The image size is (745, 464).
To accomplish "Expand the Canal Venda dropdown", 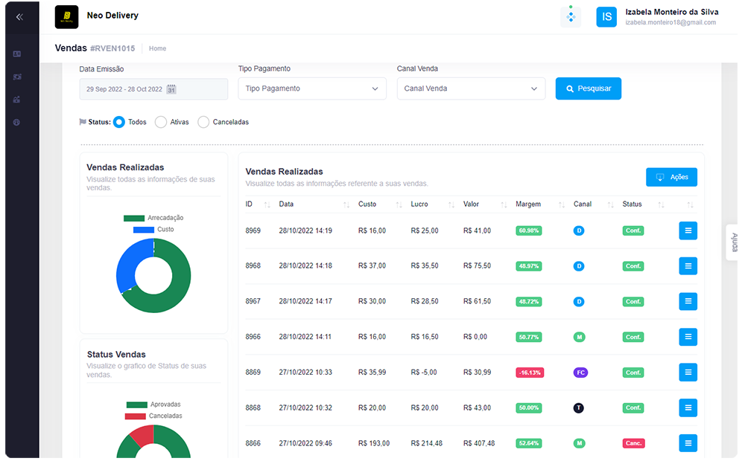I will pos(471,88).
